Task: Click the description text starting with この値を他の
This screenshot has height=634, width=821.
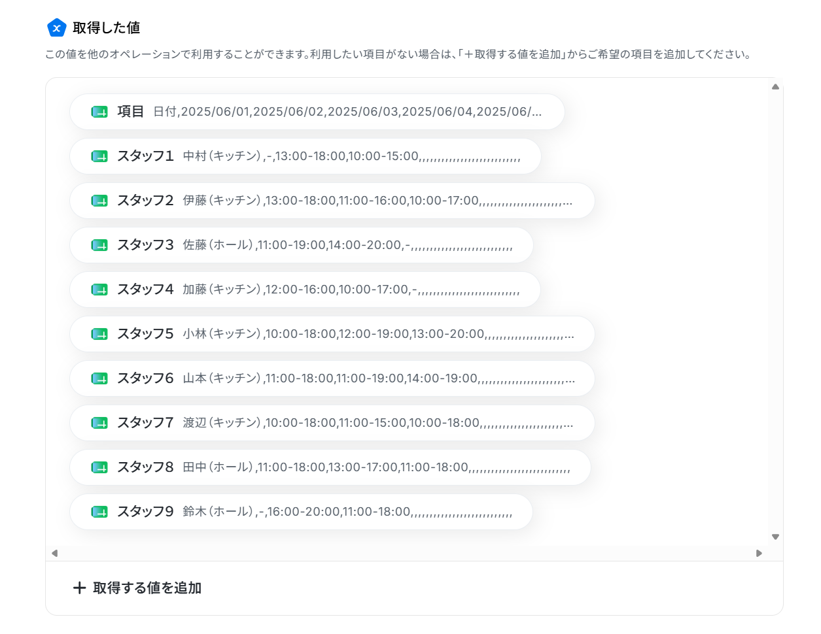Action: [x=398, y=54]
